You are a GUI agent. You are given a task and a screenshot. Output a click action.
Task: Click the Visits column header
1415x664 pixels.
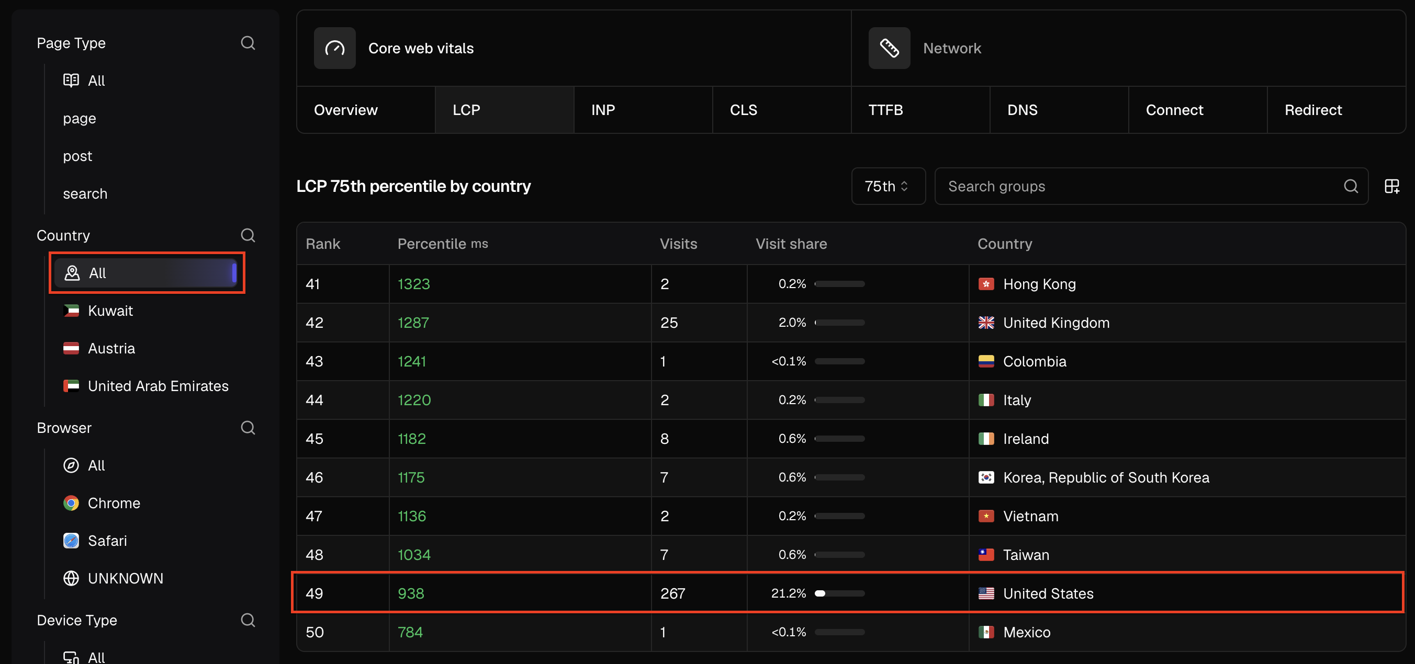tap(678, 244)
